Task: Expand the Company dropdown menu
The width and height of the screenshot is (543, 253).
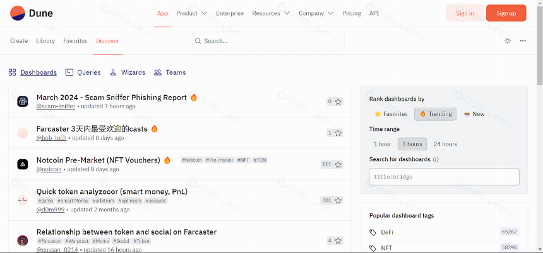Action: (316, 13)
